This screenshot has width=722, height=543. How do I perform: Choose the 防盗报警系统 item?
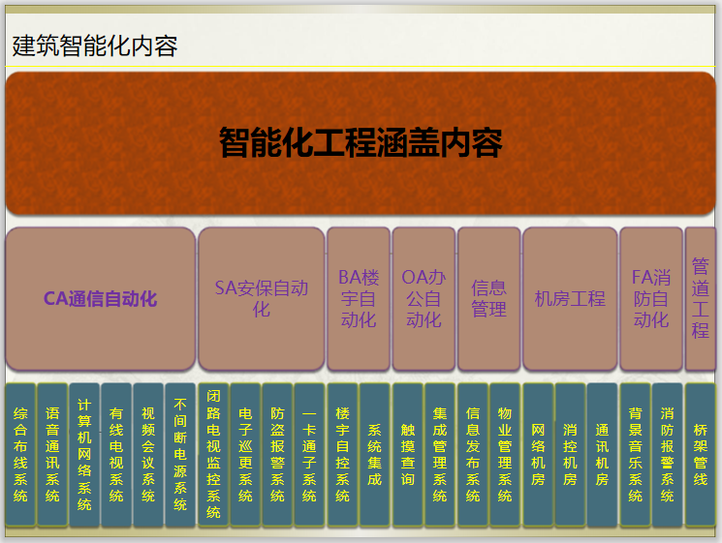pos(277,454)
